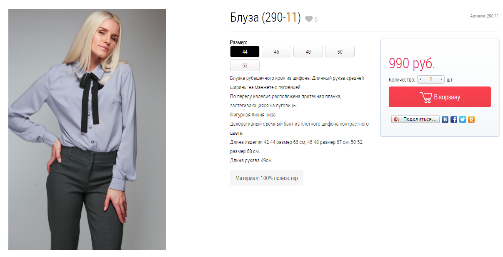This screenshot has height=257, width=503.
Task: Decrease quantity with the left arrow
Action: pos(420,79)
